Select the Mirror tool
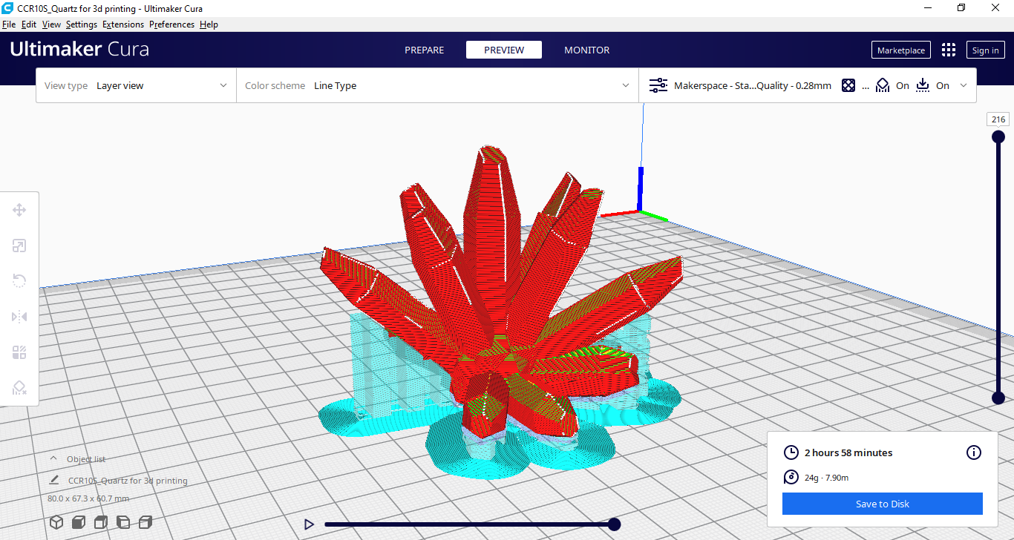This screenshot has height=540, width=1014. [x=19, y=317]
